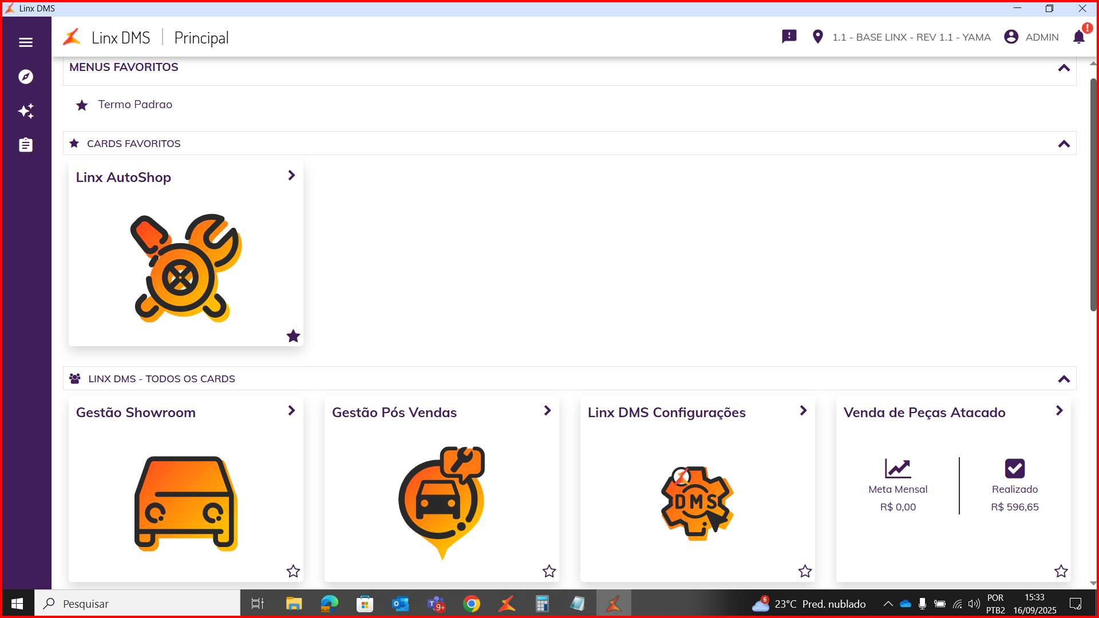This screenshot has width=1099, height=618.
Task: Open the Termo Padrao favorite menu
Action: click(x=135, y=105)
